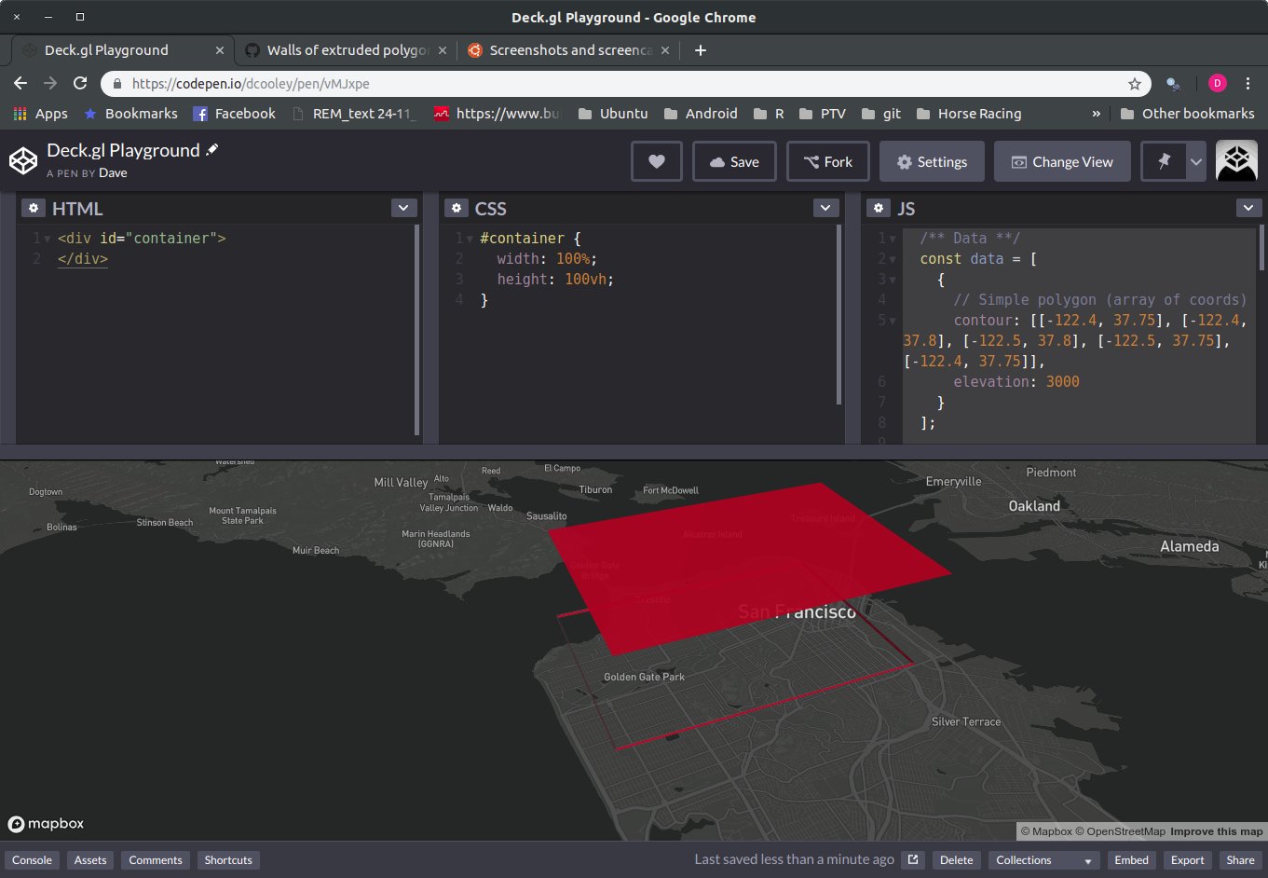Fork this pen
The width and height of the screenshot is (1268, 878).
pyautogui.click(x=827, y=160)
